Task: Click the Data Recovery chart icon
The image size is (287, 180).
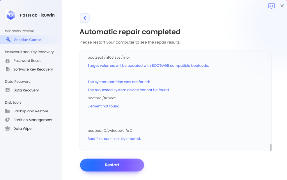Action: click(x=8, y=90)
